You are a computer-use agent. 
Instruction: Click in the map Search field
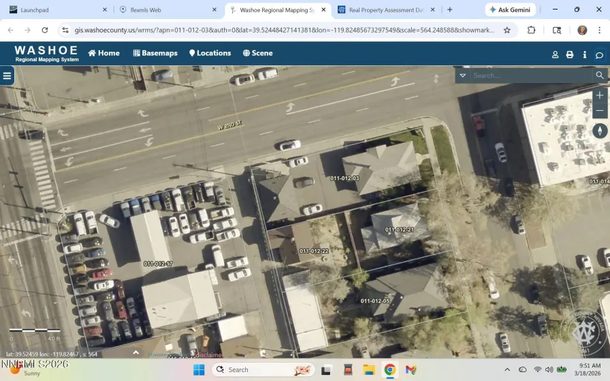click(x=531, y=76)
